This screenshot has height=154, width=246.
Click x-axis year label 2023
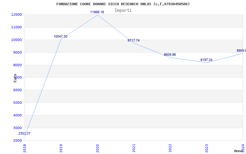click(x=206, y=148)
